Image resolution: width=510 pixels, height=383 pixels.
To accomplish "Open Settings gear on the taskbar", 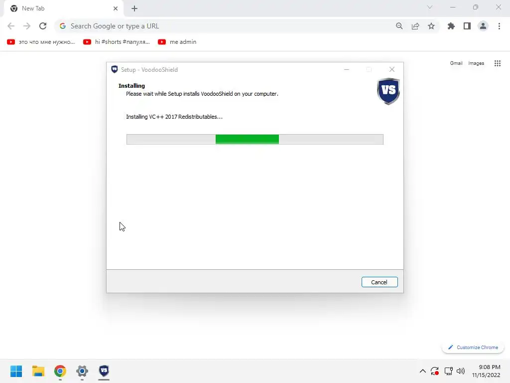I will 82,371.
